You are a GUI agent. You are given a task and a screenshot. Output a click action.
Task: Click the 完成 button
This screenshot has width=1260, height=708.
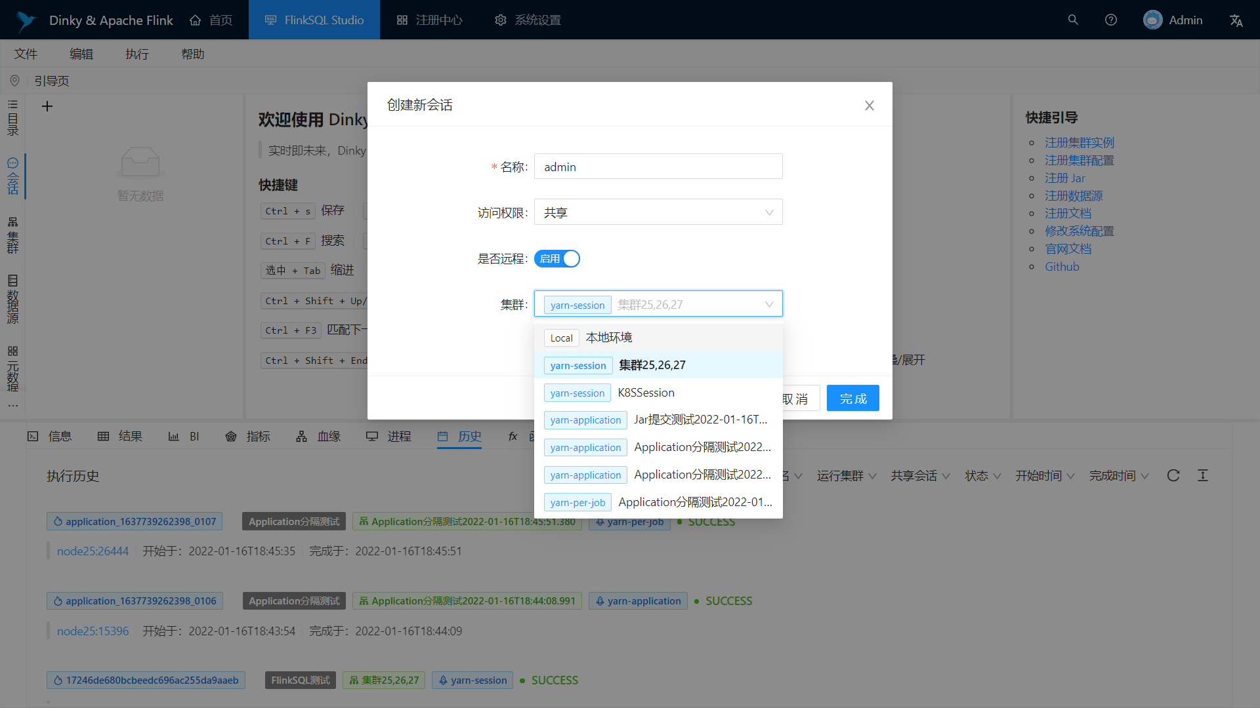(x=852, y=399)
